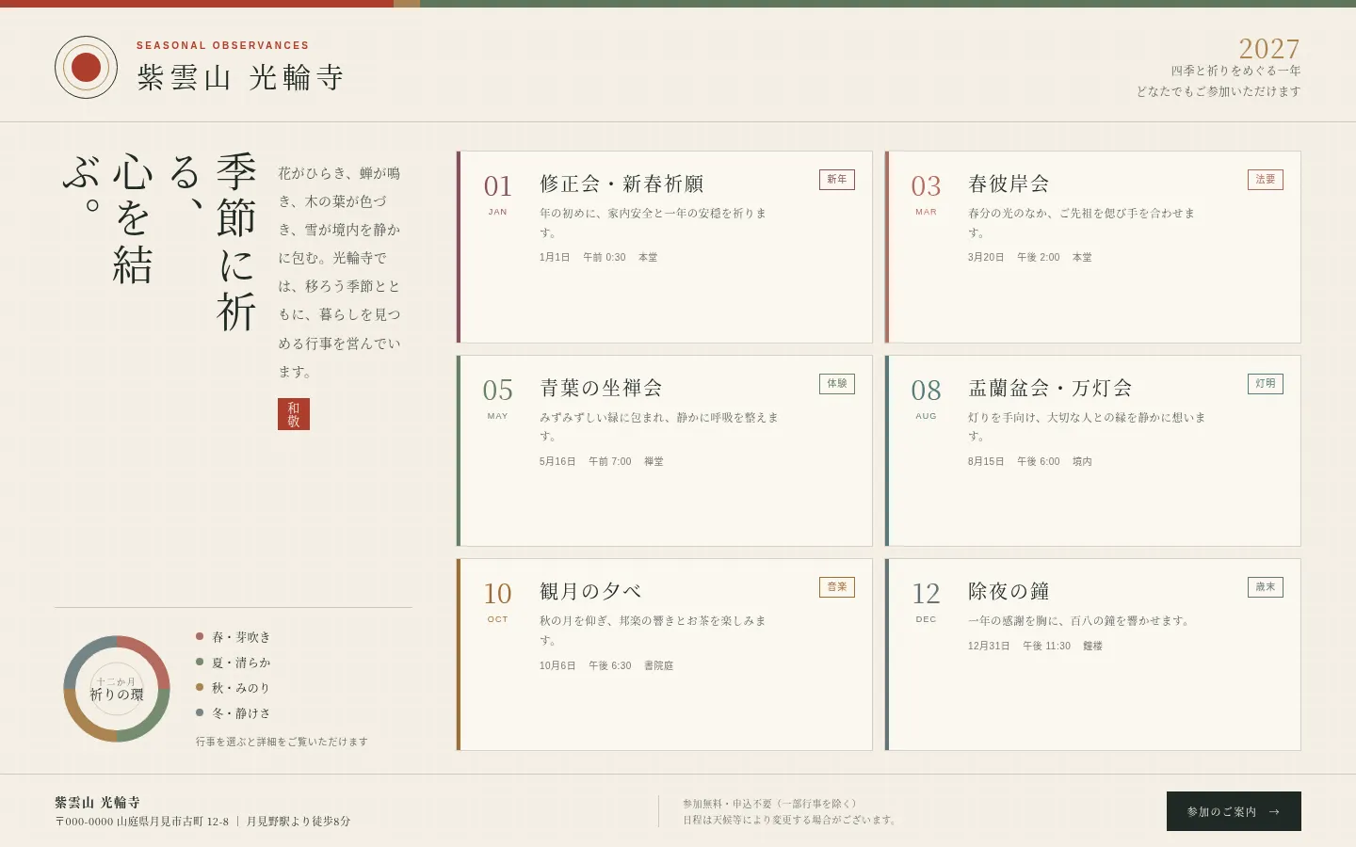Open the 春彼岸会 event title

[x=1009, y=184]
